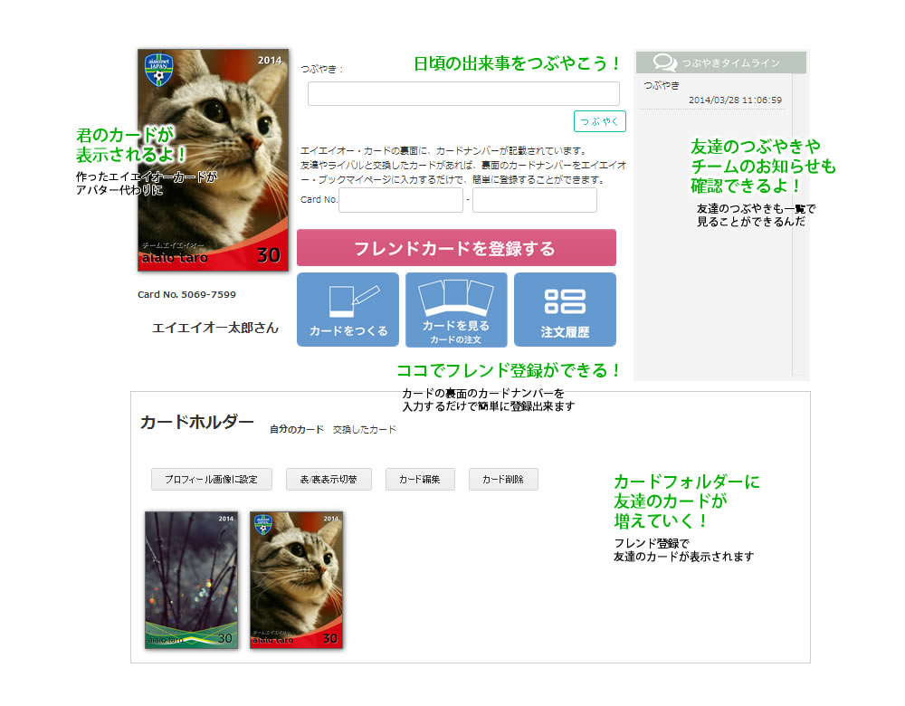Image resolution: width=905 pixels, height=706 pixels.
Task: Switch to 交換したカード tab
Action: point(364,430)
